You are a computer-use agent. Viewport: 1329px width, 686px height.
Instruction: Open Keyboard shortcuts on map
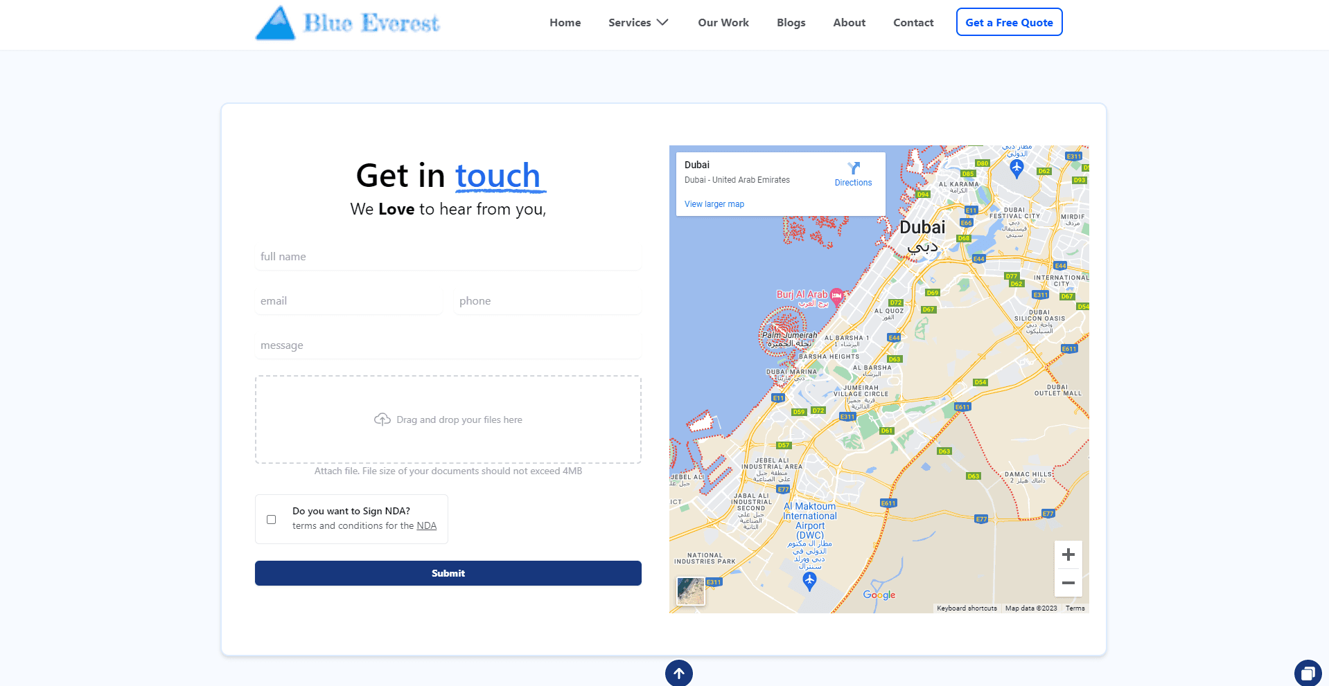coord(967,608)
